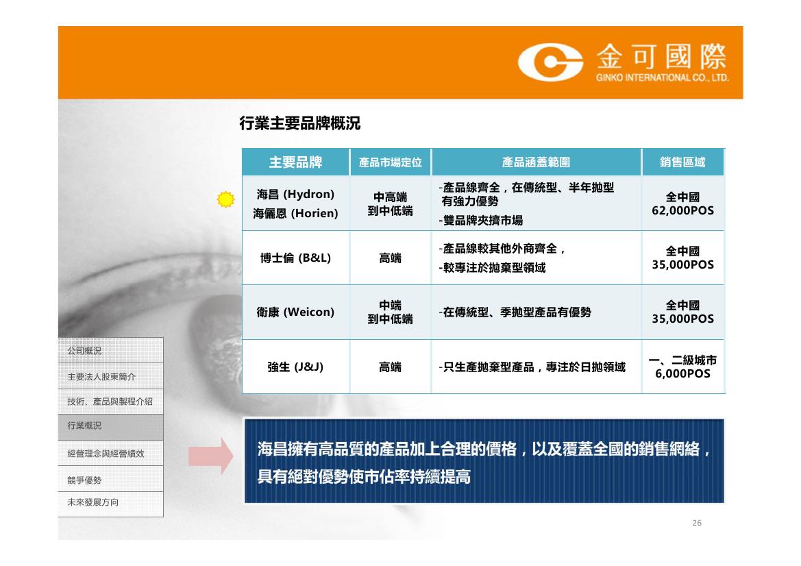
Task: Click the pink arrow pointing to blue box
Action: tap(210, 456)
